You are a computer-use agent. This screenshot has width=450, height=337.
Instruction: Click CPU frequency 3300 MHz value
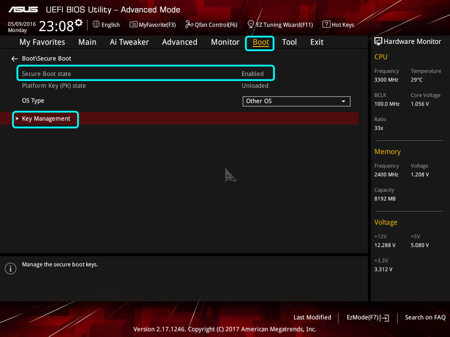(x=386, y=80)
